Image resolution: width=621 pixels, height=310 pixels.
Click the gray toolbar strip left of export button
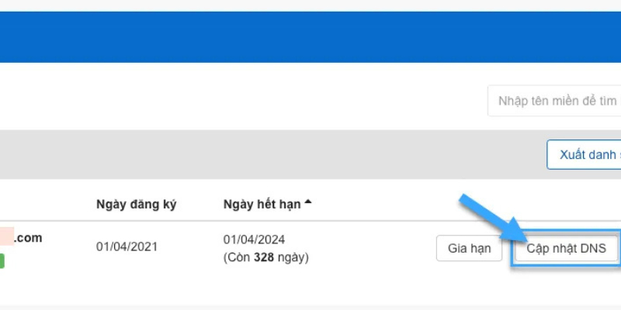(272, 154)
